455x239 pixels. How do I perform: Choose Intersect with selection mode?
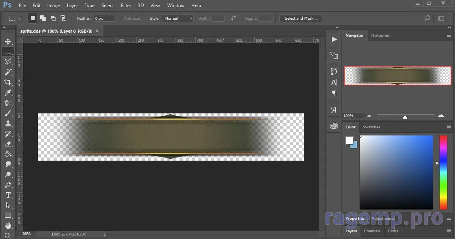63,19
